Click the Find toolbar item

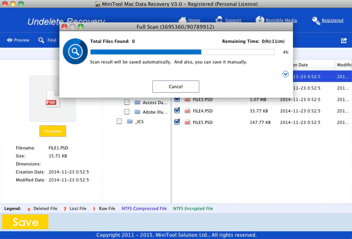(x=47, y=40)
